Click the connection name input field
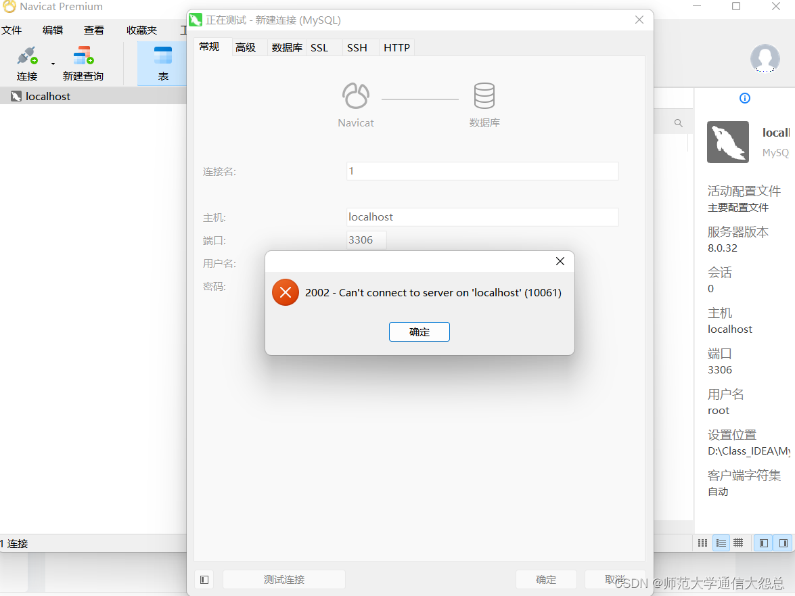The width and height of the screenshot is (795, 596). [482, 171]
